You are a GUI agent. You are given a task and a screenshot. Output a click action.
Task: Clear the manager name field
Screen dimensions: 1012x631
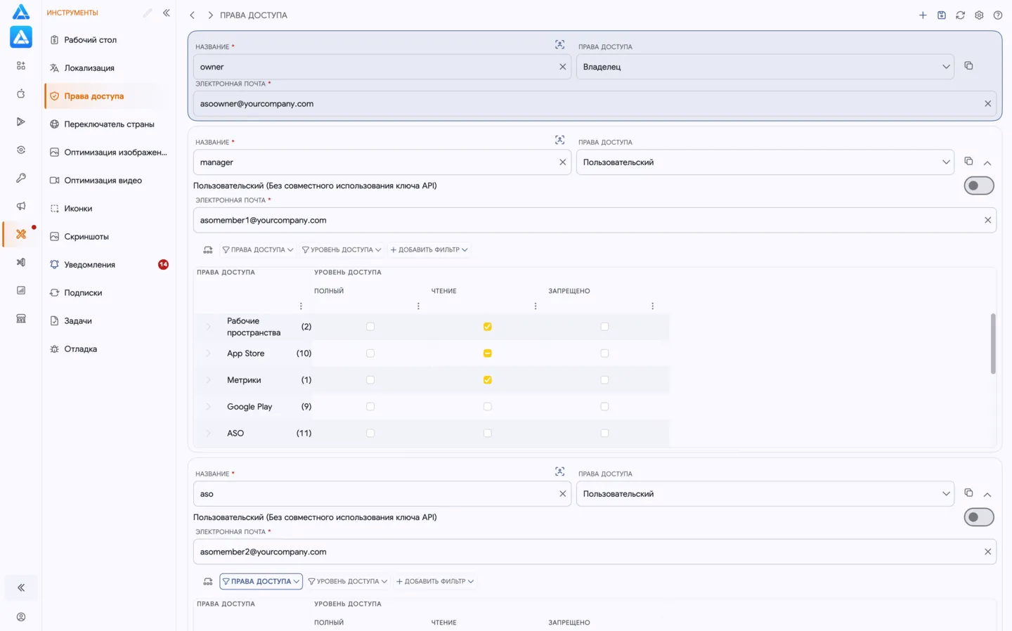[562, 162]
